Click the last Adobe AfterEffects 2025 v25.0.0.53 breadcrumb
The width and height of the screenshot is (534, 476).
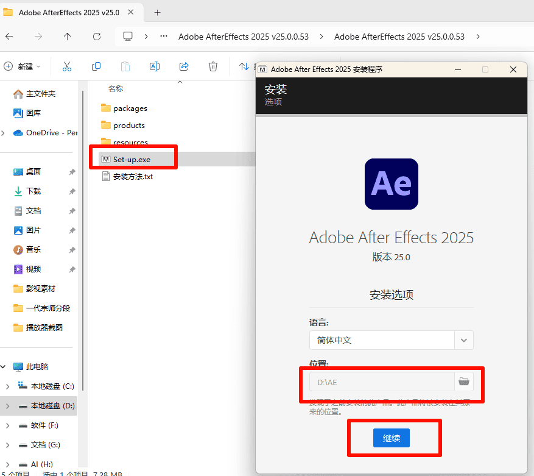399,37
